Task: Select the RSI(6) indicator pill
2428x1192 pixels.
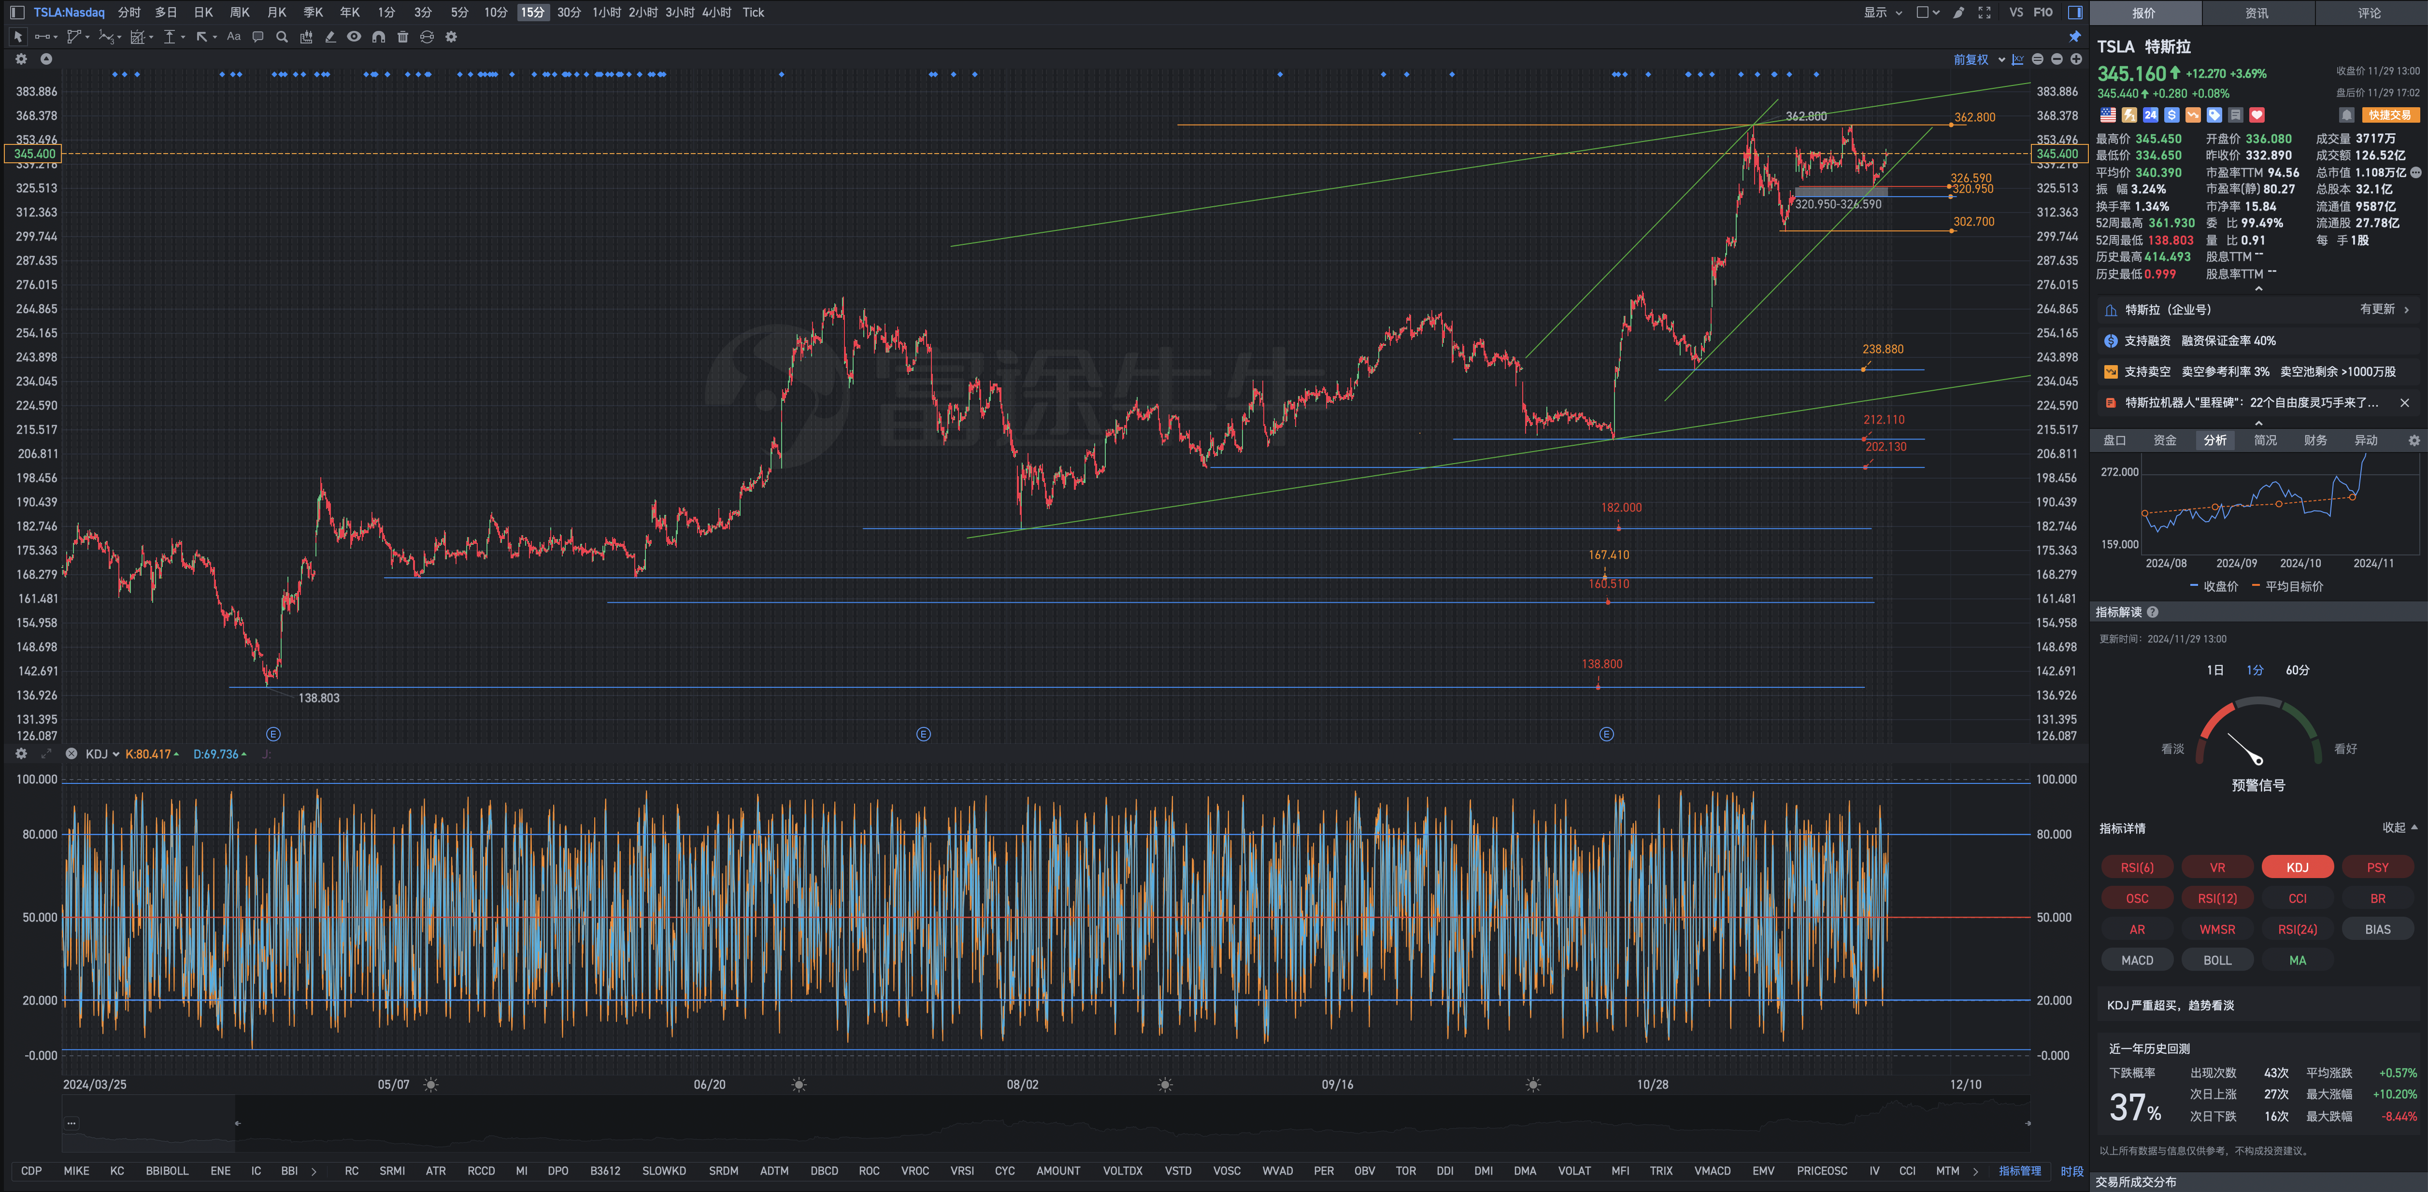Action: pyautogui.click(x=2138, y=867)
